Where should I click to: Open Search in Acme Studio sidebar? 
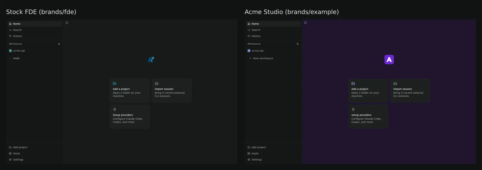(273, 30)
